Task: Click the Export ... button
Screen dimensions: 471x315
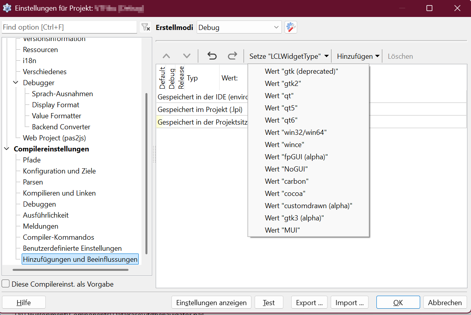Action: [x=309, y=302]
